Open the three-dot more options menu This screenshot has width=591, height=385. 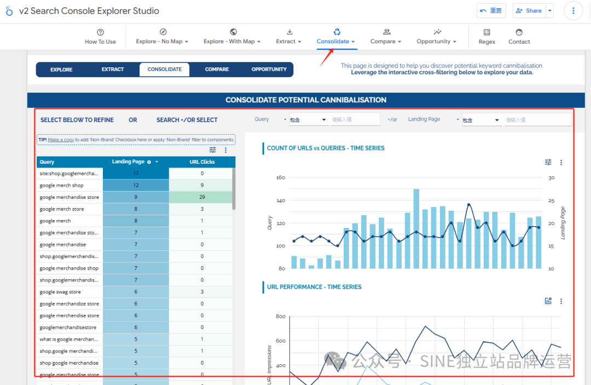coord(573,10)
